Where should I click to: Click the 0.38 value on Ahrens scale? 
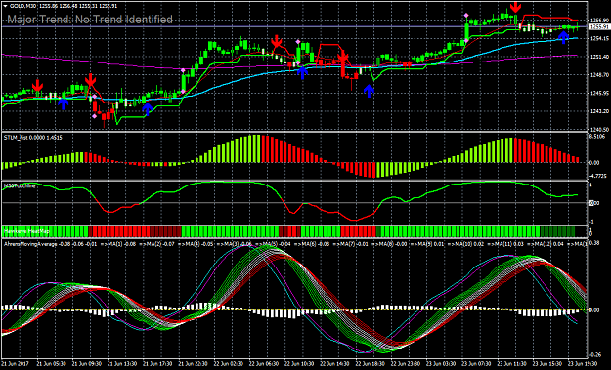coord(594,243)
